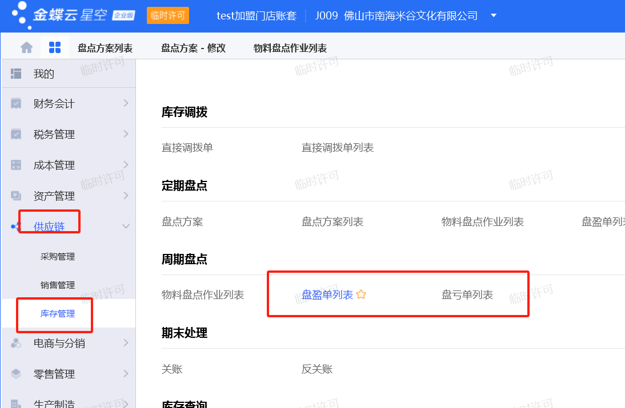The image size is (625, 408).
Task: Open the company selector dropdown arrow
Action: point(494,15)
